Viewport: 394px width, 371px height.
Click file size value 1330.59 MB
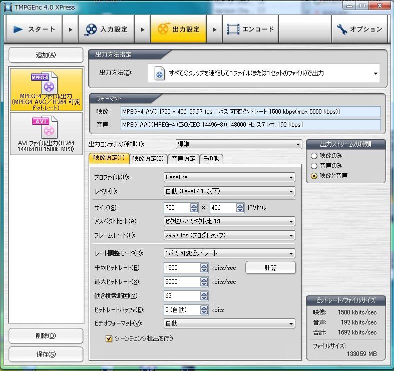pos(361,354)
